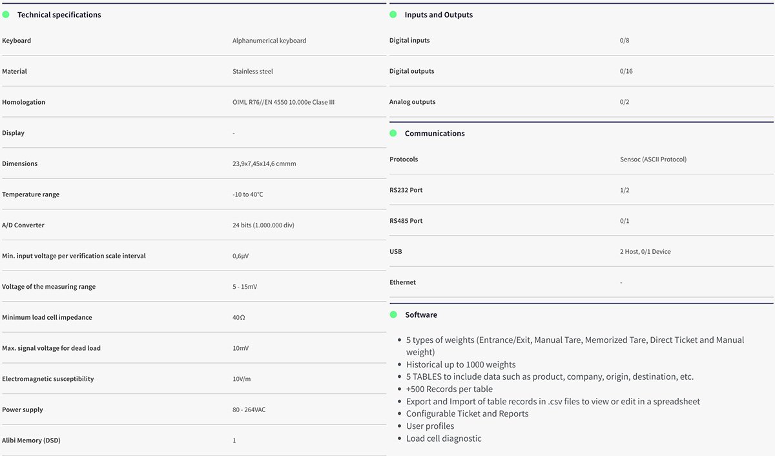Click the RS232 Port label
Image resolution: width=775 pixels, height=456 pixels.
point(406,191)
